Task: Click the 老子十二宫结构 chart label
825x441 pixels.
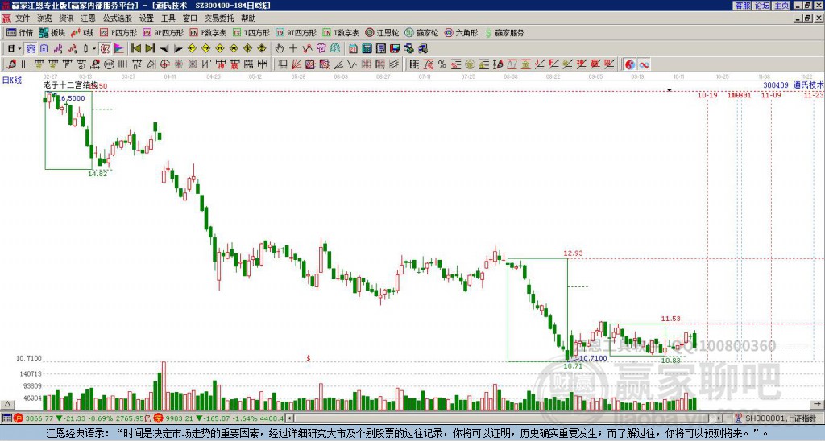Action: pyautogui.click(x=71, y=84)
